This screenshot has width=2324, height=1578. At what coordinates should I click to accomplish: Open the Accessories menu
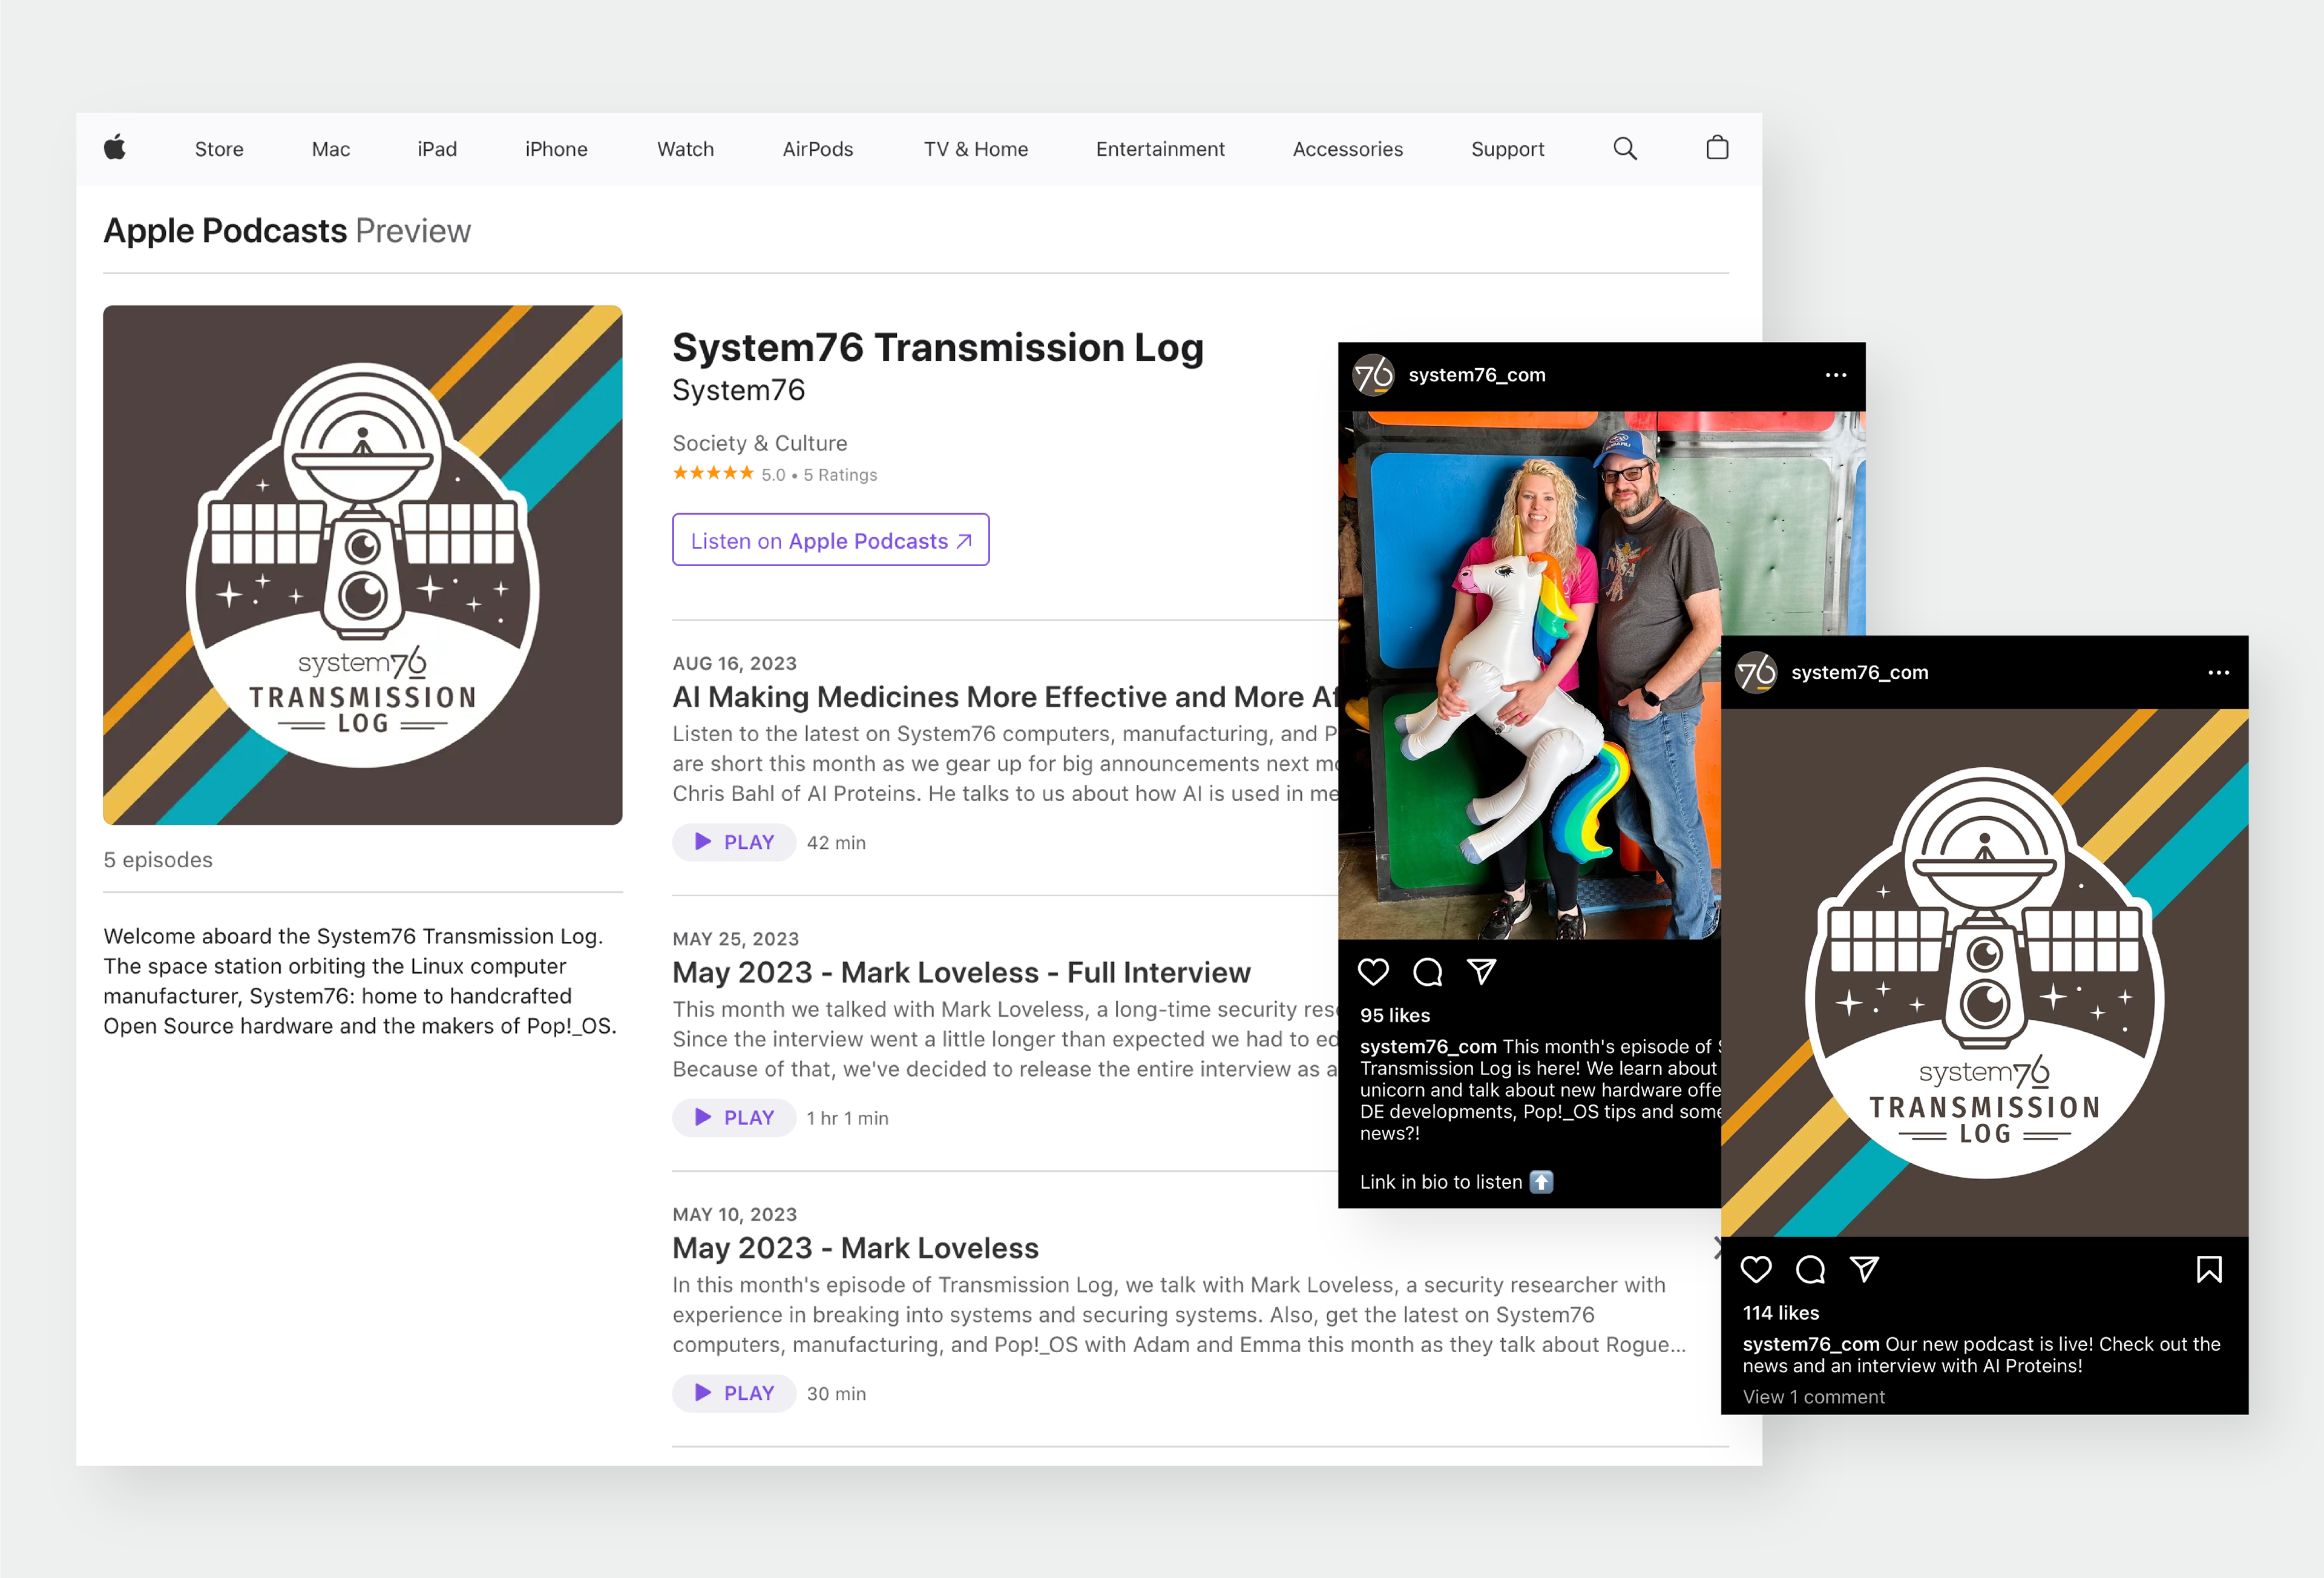(x=1348, y=149)
